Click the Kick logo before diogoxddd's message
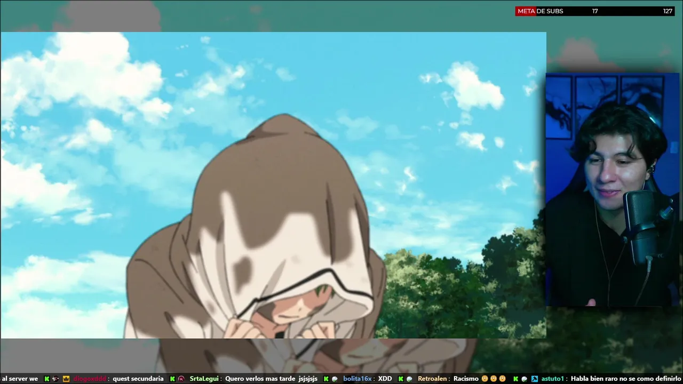The width and height of the screenshot is (683, 384). point(47,379)
